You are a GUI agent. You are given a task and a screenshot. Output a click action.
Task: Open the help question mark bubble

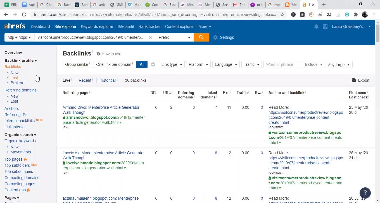tap(365, 193)
